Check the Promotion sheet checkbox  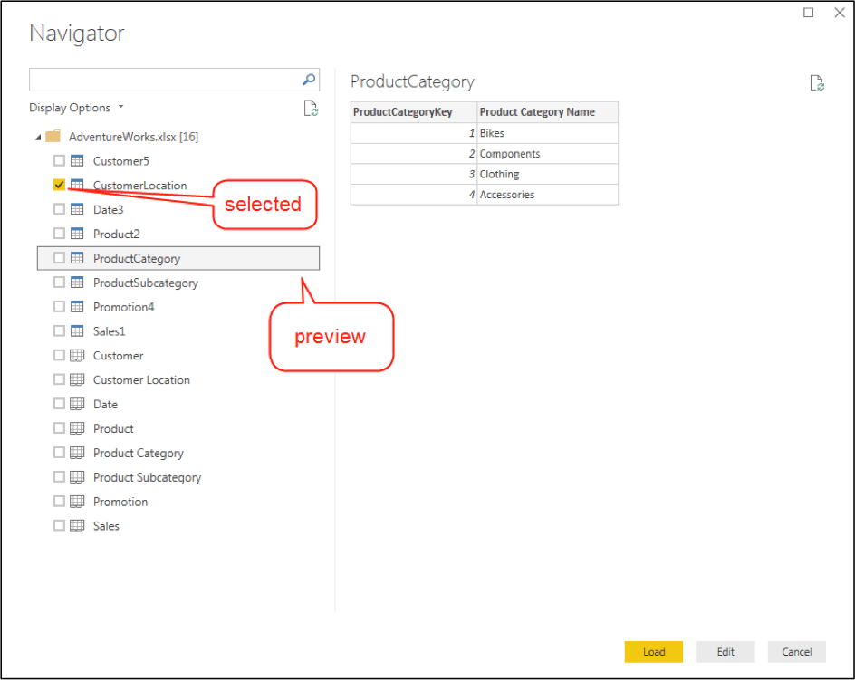pyautogui.click(x=59, y=501)
